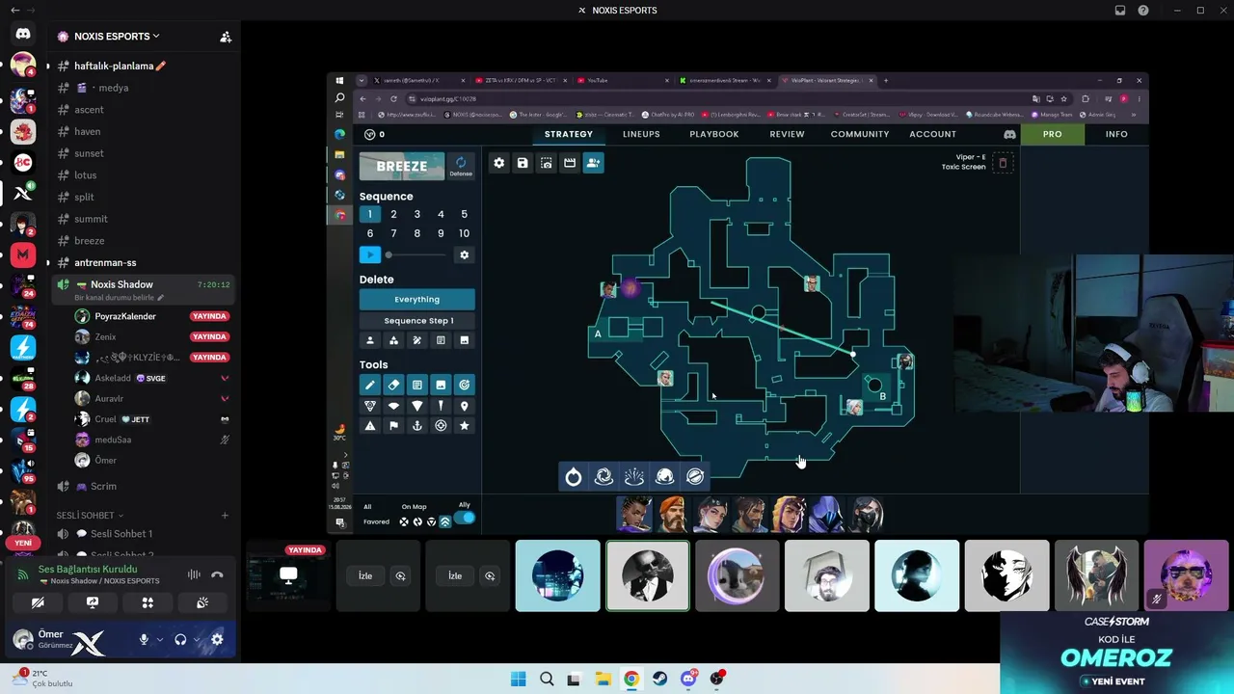
Task: Place a spike marker from Tools
Action: click(x=370, y=406)
